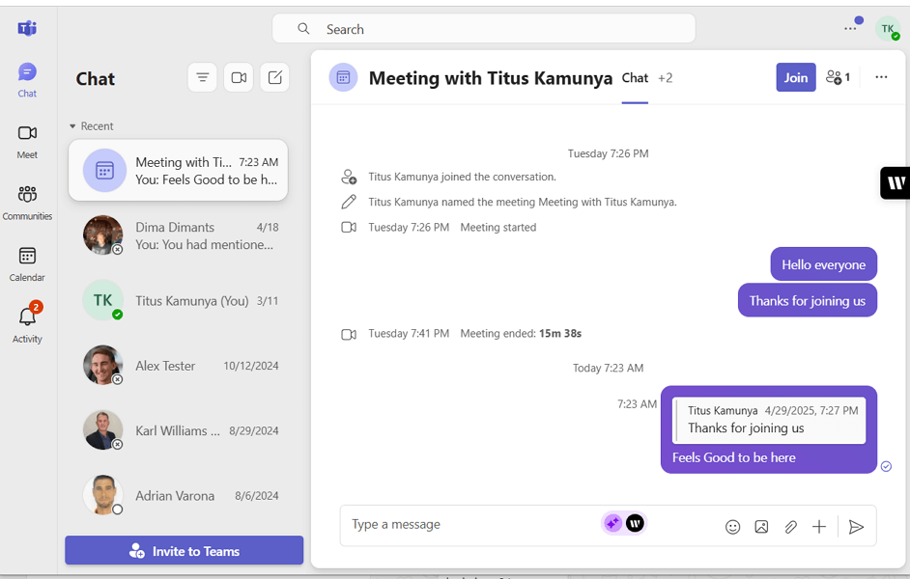Open the Adrian Varona chat
The image size is (910, 579).
pyautogui.click(x=178, y=495)
